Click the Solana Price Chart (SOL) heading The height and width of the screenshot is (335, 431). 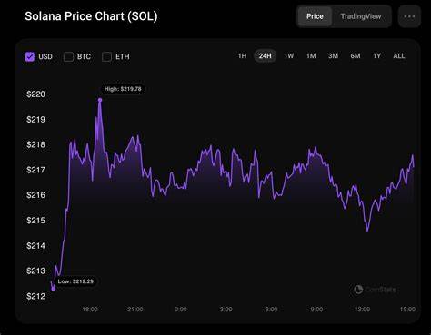coord(91,16)
